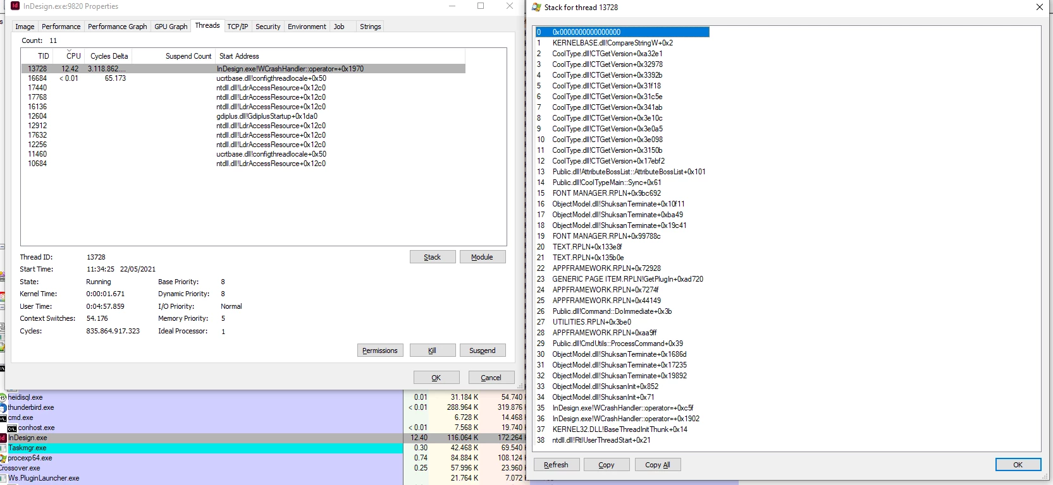1053x485 pixels.
Task: Select Public.dll!CoolTypeMain::Sync+0x61 frame
Action: [x=607, y=183]
